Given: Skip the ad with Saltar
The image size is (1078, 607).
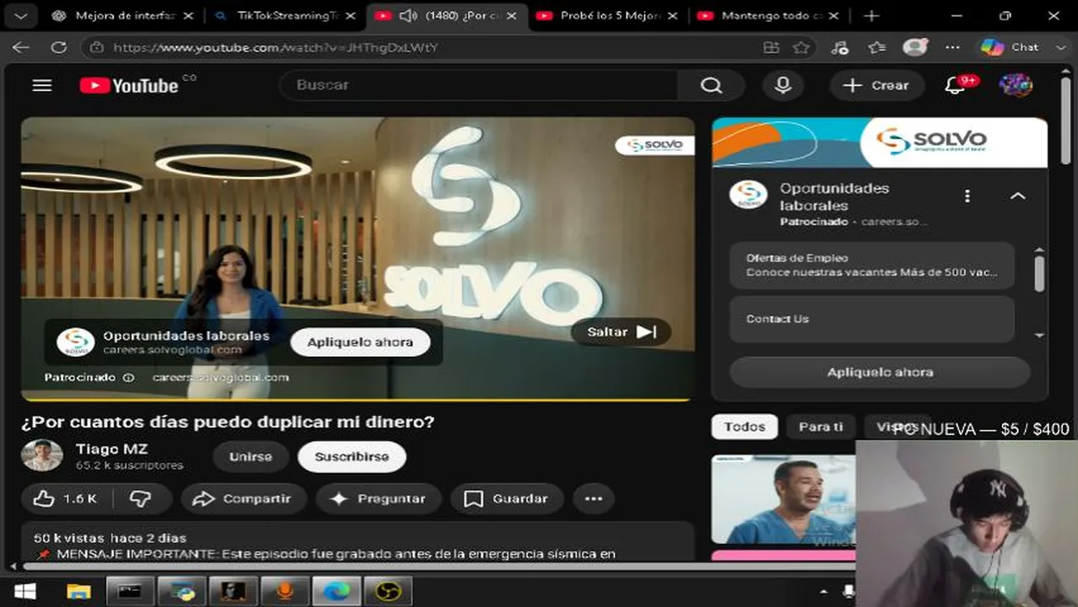Looking at the screenshot, I should pyautogui.click(x=621, y=332).
